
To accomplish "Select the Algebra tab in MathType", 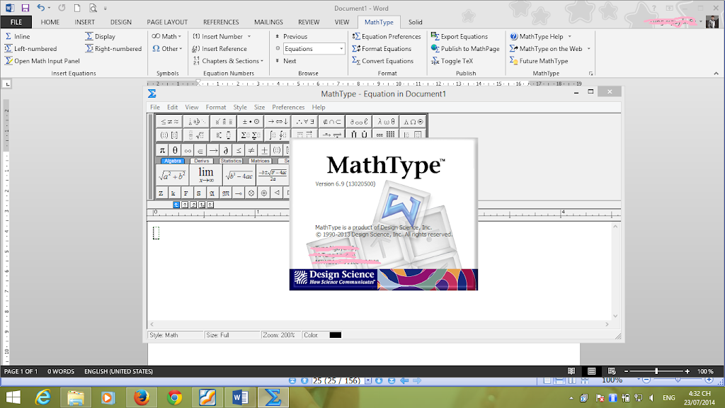I will pos(173,161).
